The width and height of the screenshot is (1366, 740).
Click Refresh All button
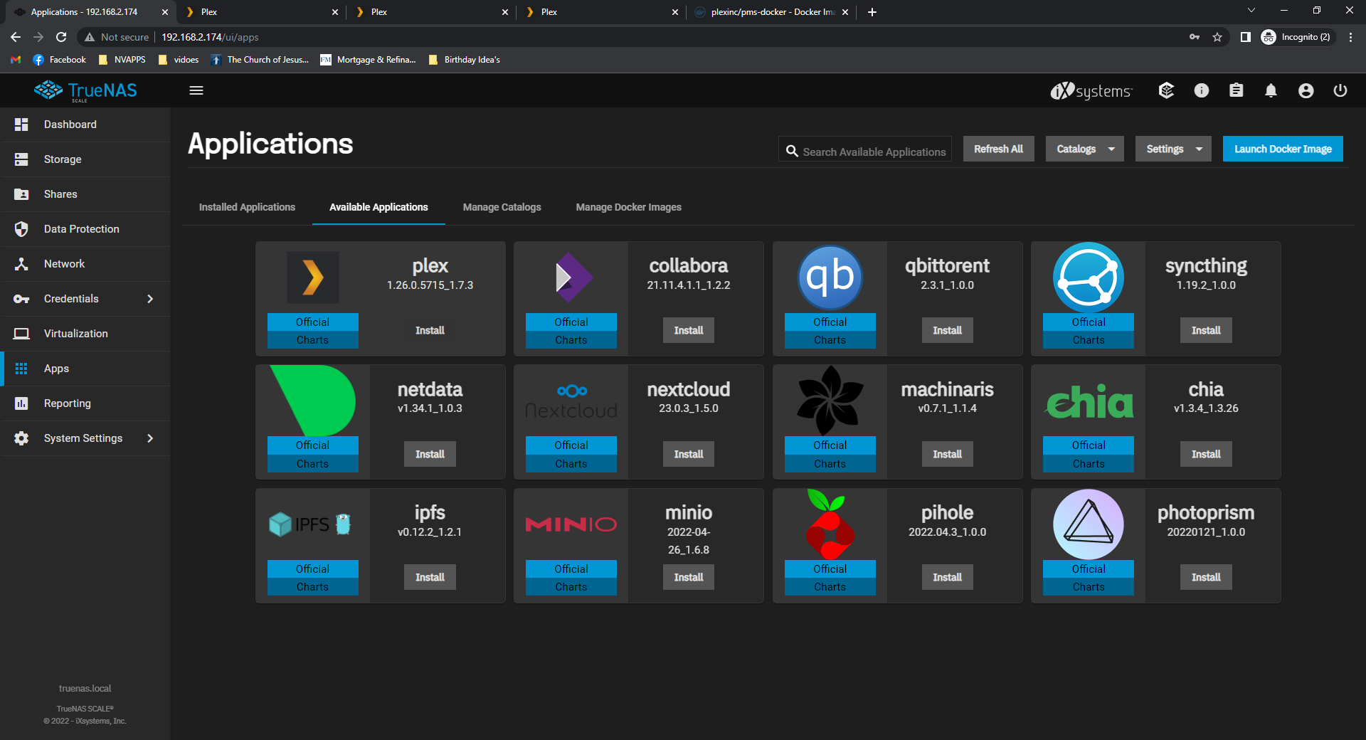point(998,149)
